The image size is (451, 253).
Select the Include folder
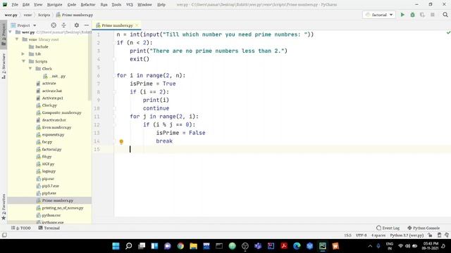[x=42, y=47]
